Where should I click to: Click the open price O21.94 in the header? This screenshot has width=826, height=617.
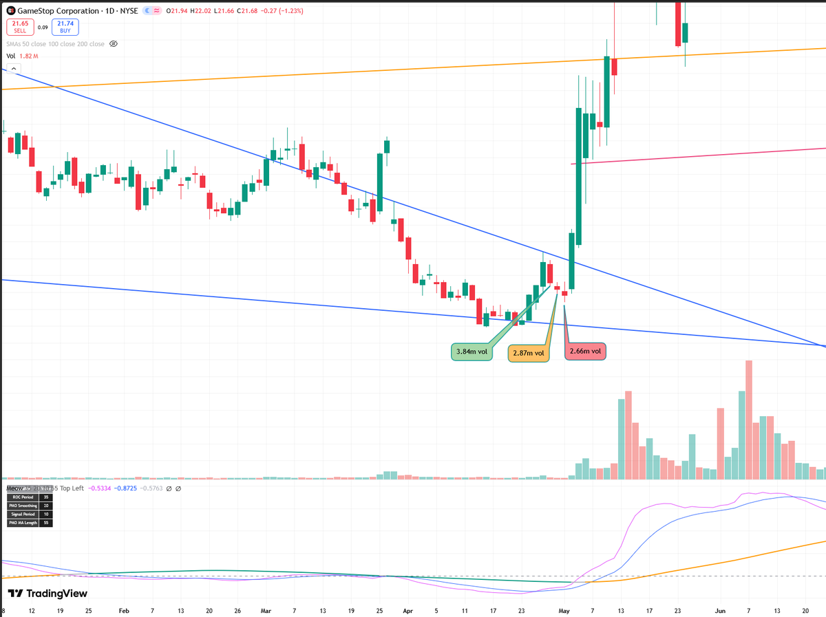[177, 11]
